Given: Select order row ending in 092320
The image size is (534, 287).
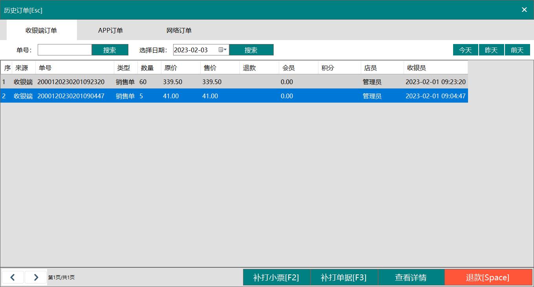Looking at the screenshot, I should pos(71,82).
